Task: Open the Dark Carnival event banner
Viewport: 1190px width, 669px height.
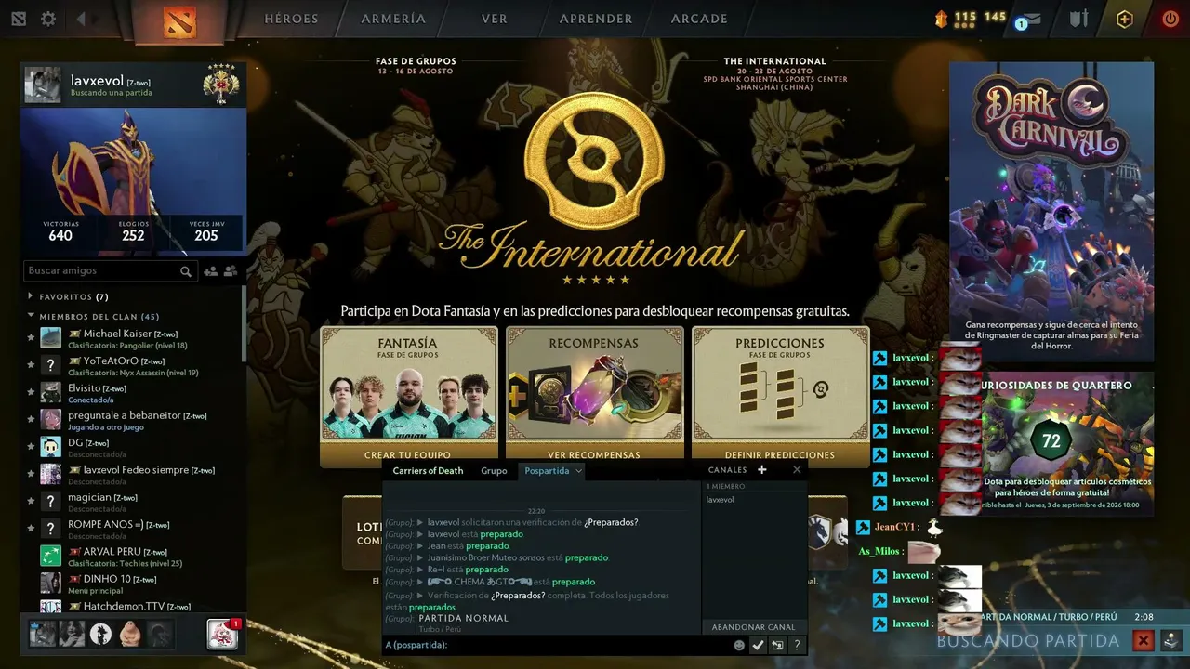Action: [1051, 212]
